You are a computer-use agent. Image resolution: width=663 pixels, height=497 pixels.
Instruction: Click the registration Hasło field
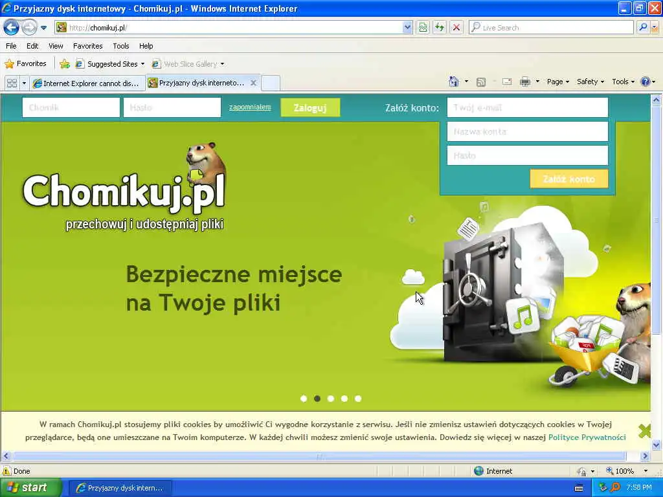(x=527, y=155)
